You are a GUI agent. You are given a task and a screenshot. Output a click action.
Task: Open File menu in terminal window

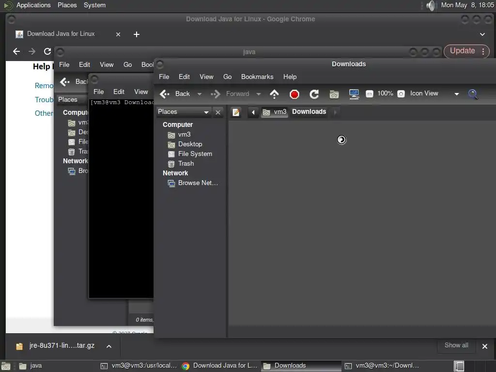coord(98,92)
